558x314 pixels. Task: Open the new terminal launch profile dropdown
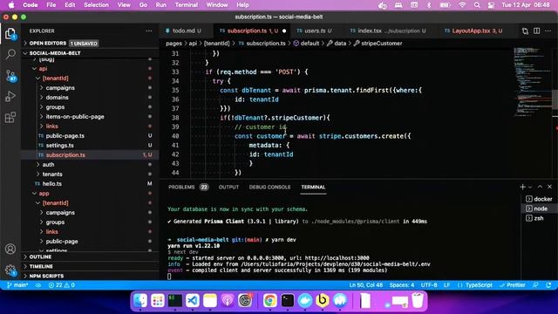click(x=530, y=187)
